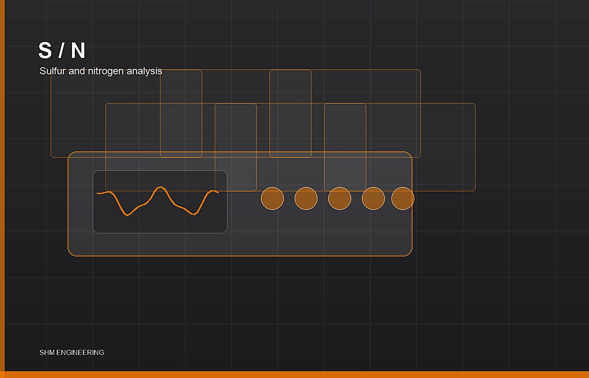Viewport: 589px width, 378px height.
Task: Click the "SHM ENGINEERING" footer text
Action: point(72,352)
